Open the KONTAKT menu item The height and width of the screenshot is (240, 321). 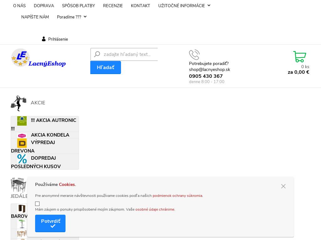pos(140,6)
